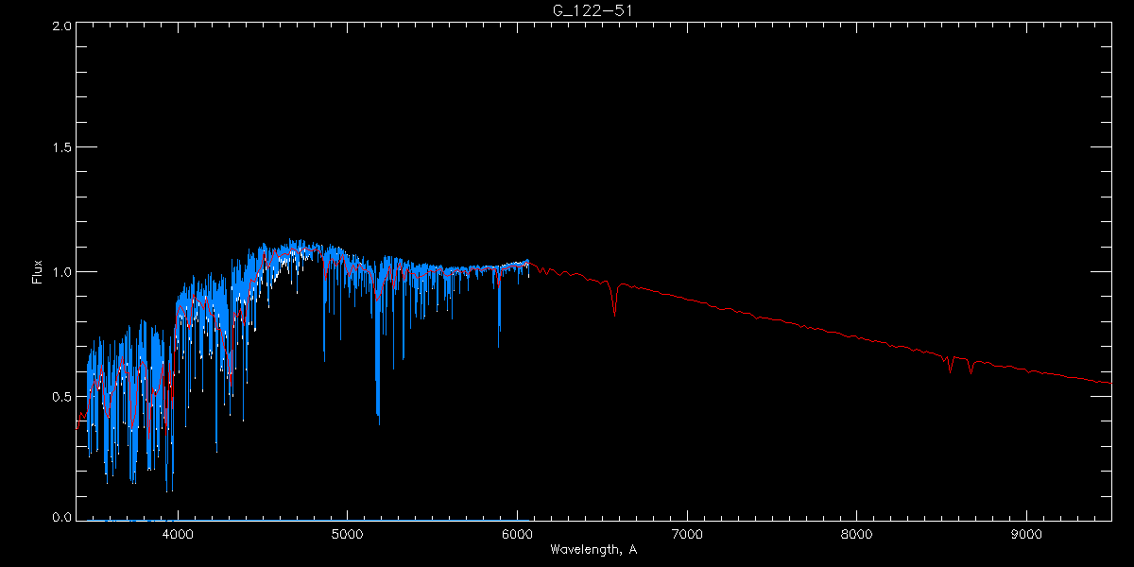Click the Wavelength, A axis label
1134x567 pixels.
pyautogui.click(x=593, y=550)
